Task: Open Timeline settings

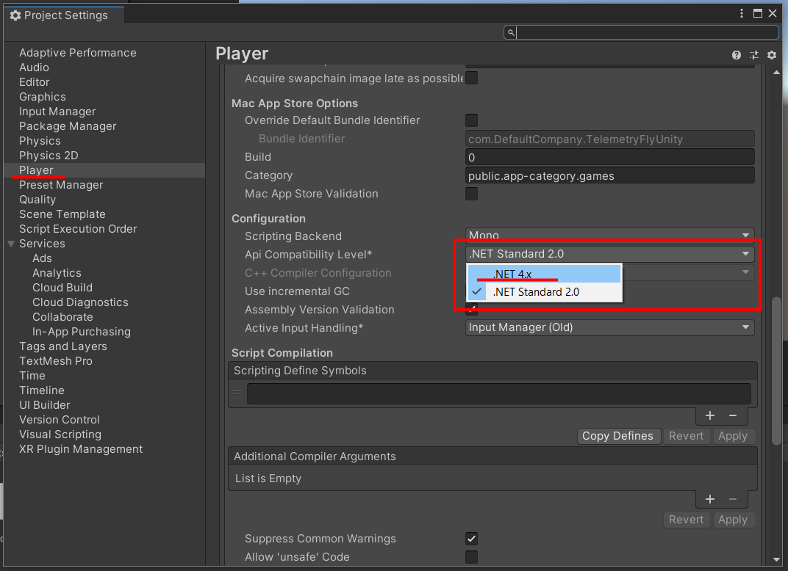Action: pyautogui.click(x=42, y=390)
